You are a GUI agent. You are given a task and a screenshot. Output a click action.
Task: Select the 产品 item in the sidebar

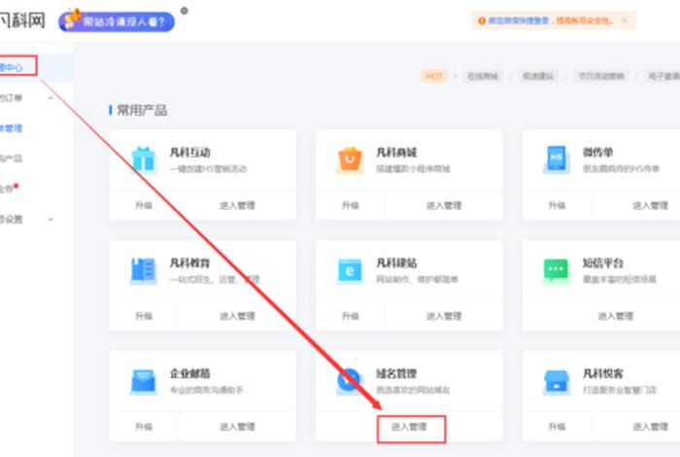pyautogui.click(x=12, y=158)
